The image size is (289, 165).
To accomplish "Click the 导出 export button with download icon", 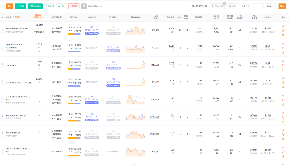I will [62, 6].
